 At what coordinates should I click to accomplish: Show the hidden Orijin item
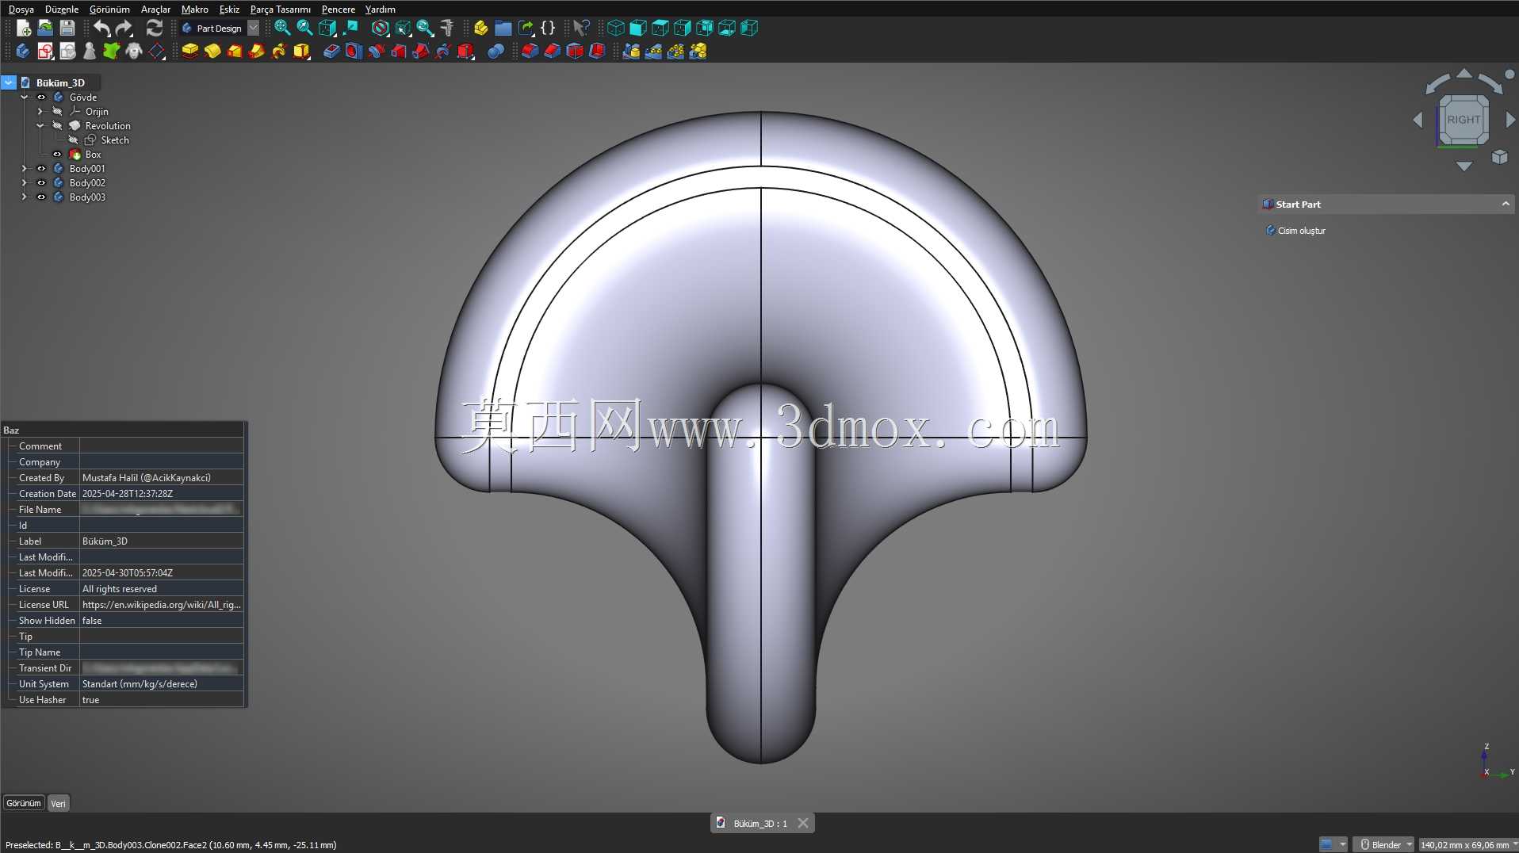[57, 112]
